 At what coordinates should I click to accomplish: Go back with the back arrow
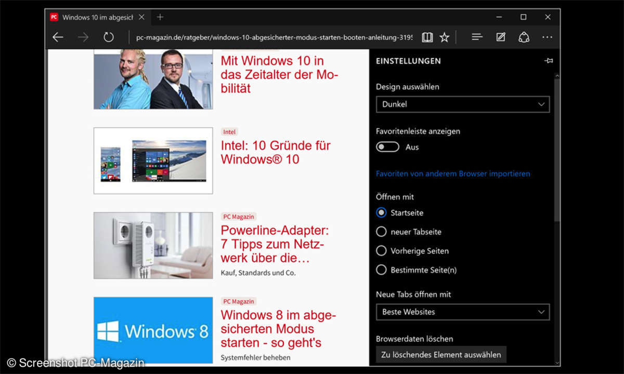click(58, 37)
